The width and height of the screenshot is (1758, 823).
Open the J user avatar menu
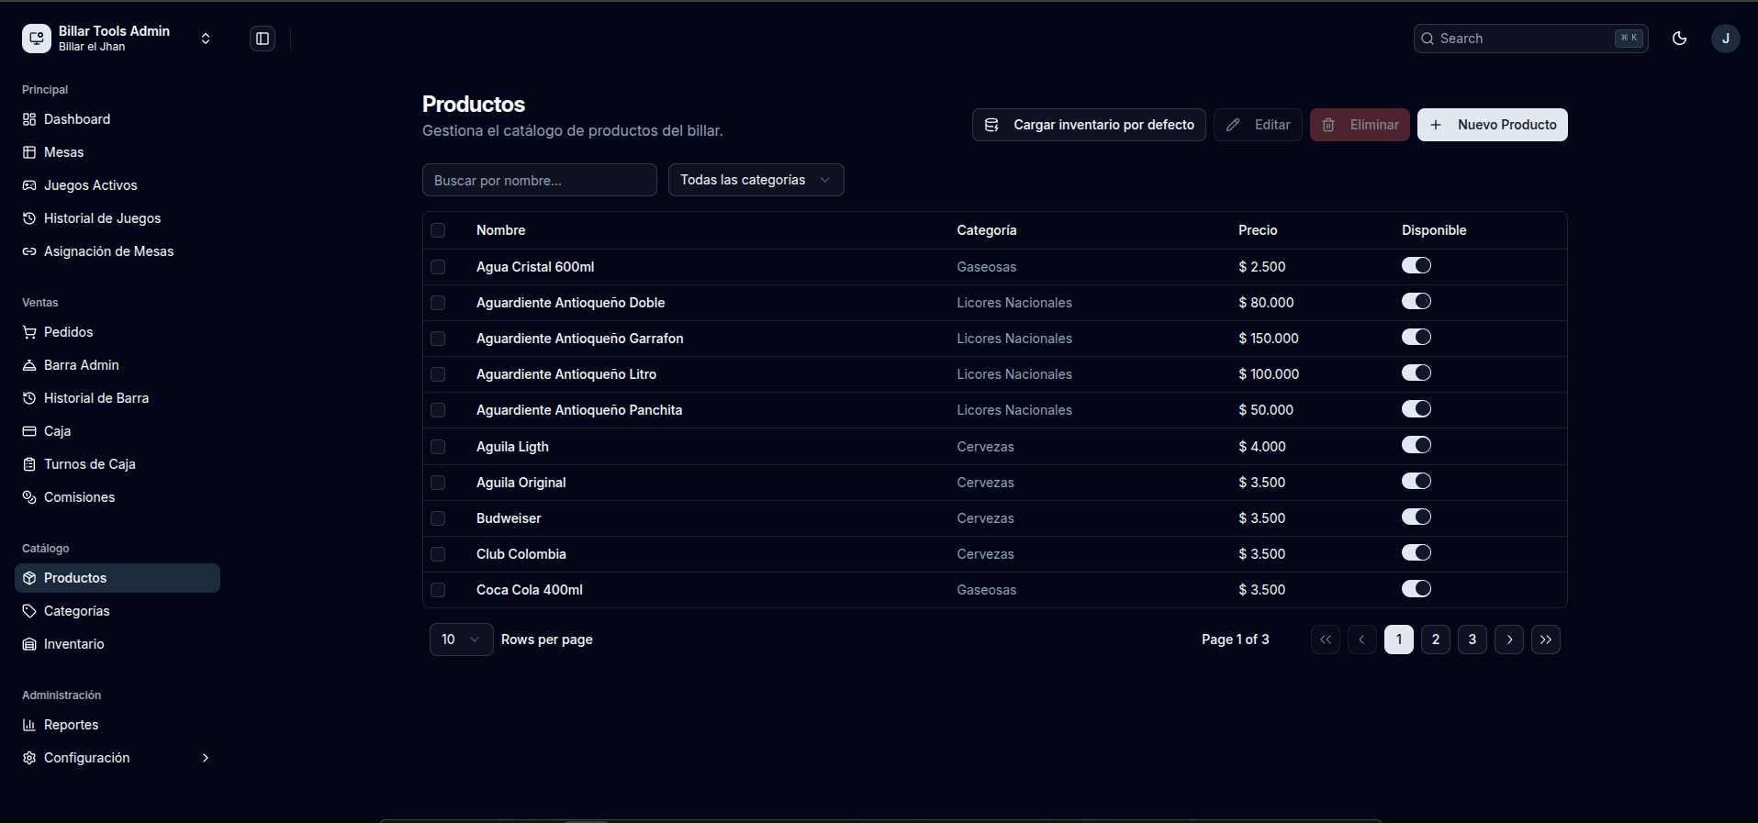click(1726, 39)
